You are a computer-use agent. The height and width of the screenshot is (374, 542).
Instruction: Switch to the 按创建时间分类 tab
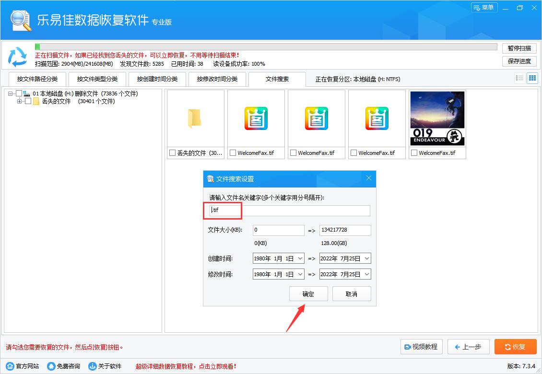pos(157,79)
